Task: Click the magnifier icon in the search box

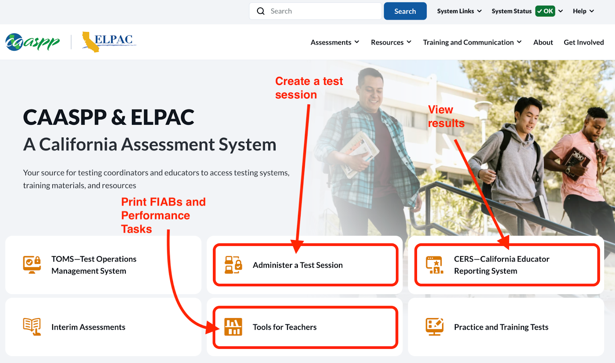Action: point(261,11)
